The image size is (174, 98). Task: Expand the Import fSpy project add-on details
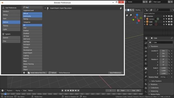[45, 8]
